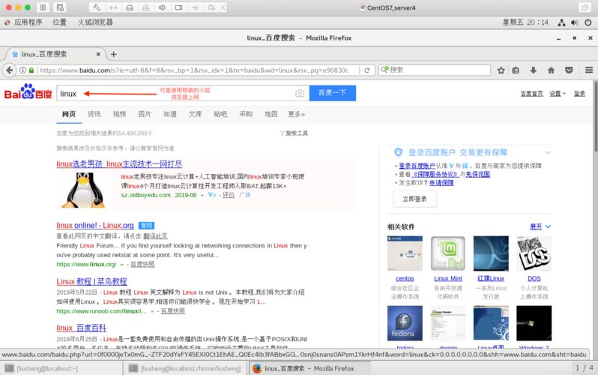Close the linux_百度搜索 tab
Image resolution: width=598 pixels, height=375 pixels.
pyautogui.click(x=98, y=54)
